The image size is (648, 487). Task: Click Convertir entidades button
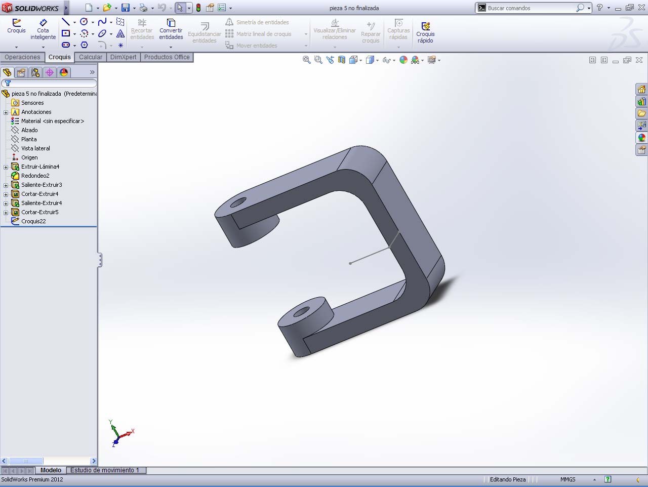171,29
